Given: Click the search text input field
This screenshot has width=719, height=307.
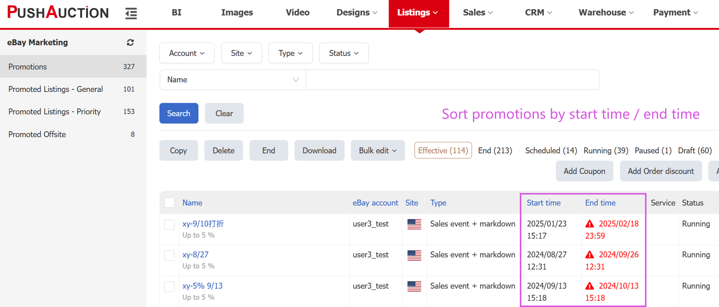Looking at the screenshot, I should point(452,80).
